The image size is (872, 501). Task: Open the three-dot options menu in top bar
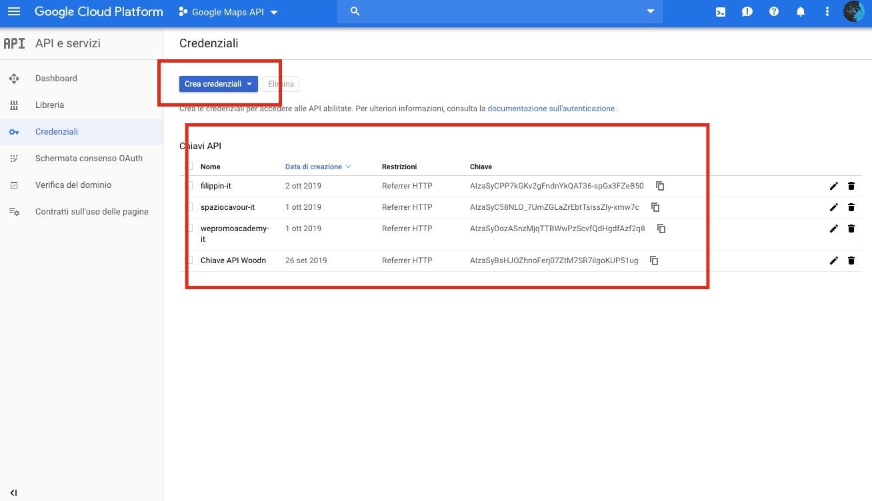(x=827, y=11)
